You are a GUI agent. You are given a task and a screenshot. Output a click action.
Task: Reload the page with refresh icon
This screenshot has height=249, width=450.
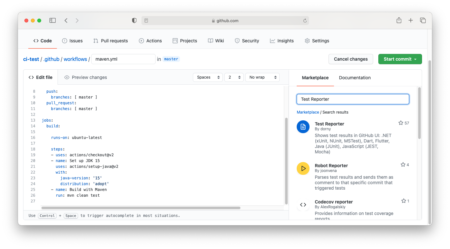click(x=305, y=21)
